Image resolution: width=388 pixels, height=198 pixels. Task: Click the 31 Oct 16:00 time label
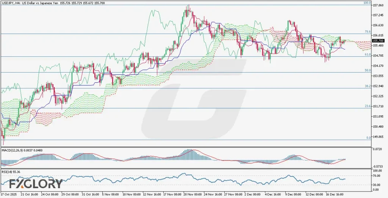click(x=90, y=194)
